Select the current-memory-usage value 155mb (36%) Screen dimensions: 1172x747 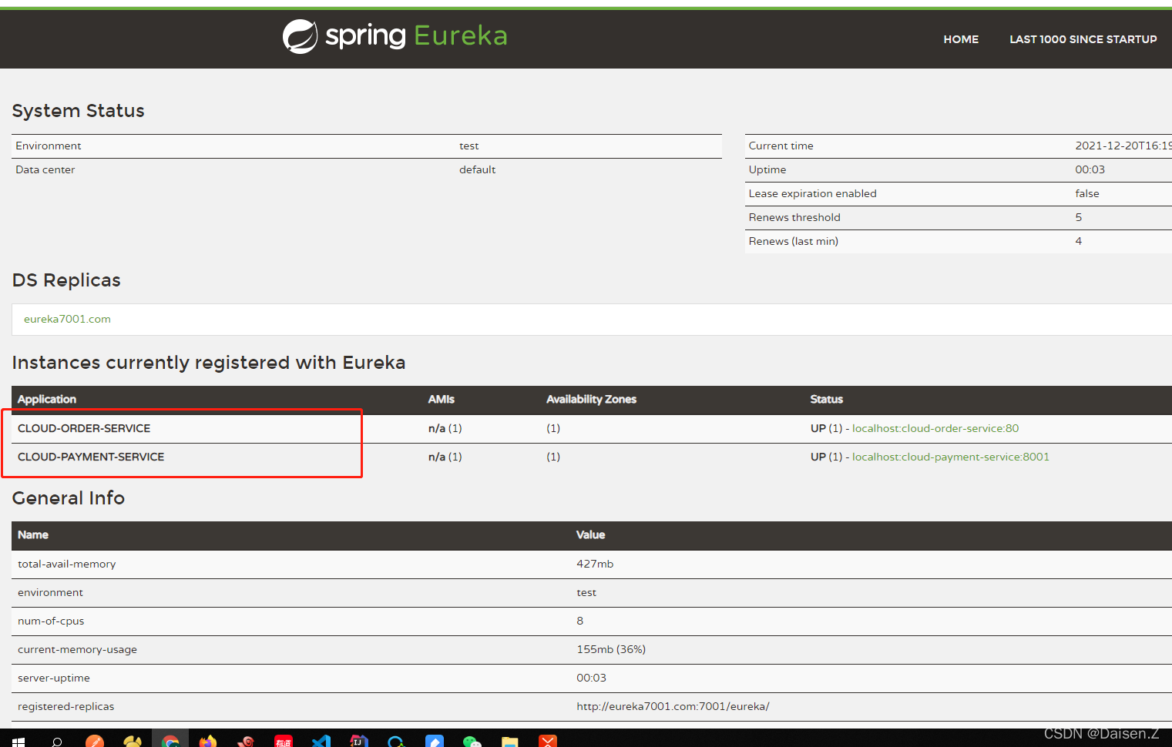click(x=611, y=649)
